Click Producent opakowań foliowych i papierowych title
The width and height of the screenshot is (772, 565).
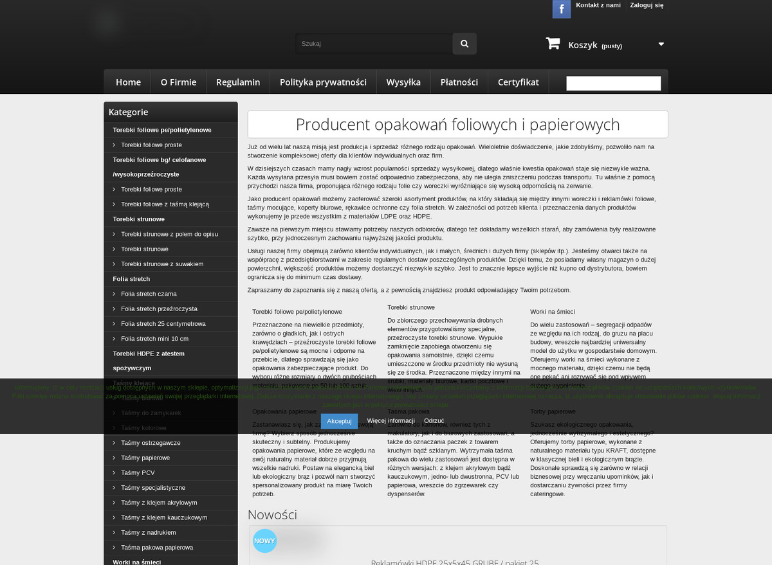pos(457,124)
